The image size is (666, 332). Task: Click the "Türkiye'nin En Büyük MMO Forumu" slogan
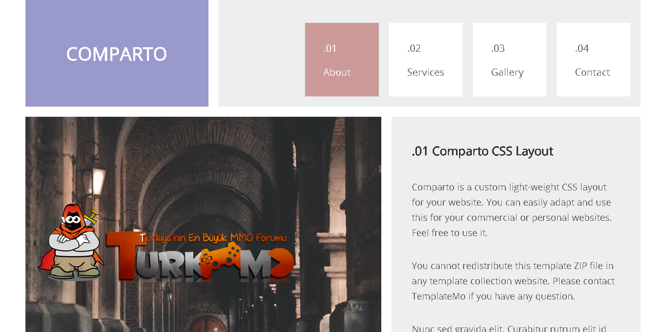pyautogui.click(x=213, y=238)
